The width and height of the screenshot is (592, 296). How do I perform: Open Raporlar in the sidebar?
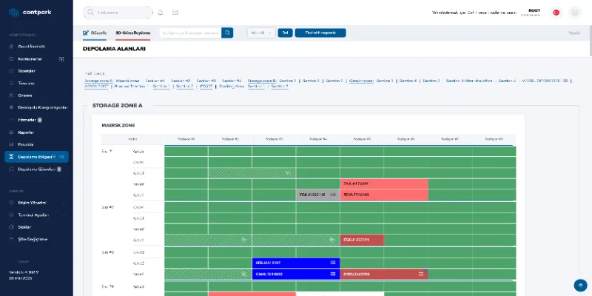tap(26, 132)
